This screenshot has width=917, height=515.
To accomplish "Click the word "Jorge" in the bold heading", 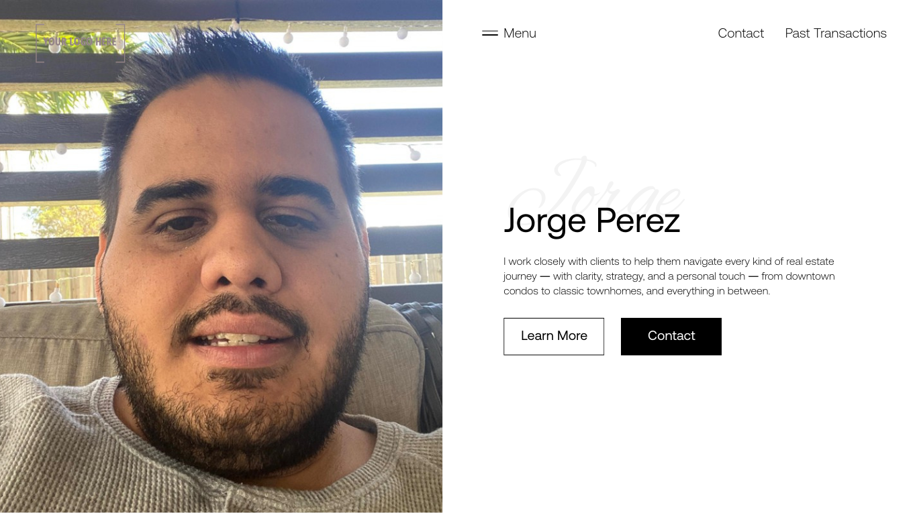I will [x=545, y=221].
